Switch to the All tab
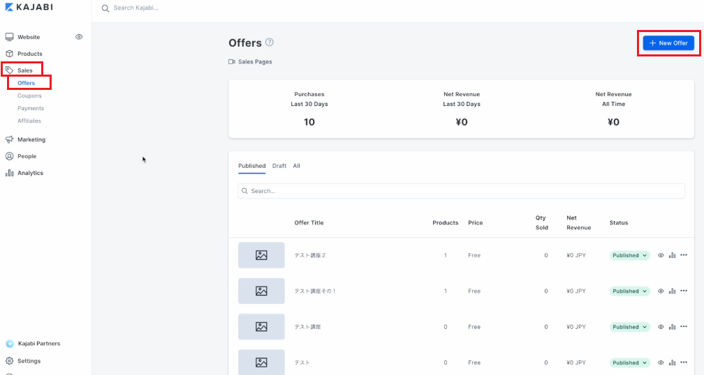Image resolution: width=704 pixels, height=375 pixels. coord(296,166)
